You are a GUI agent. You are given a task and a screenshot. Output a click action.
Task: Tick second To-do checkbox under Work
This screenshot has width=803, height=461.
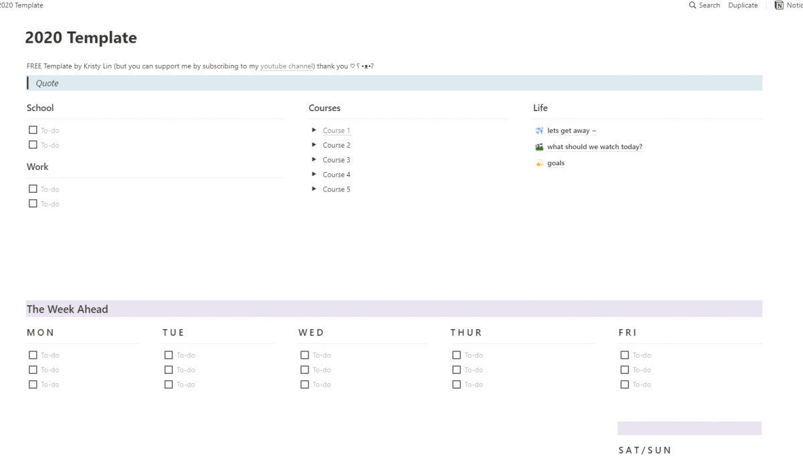coord(33,203)
